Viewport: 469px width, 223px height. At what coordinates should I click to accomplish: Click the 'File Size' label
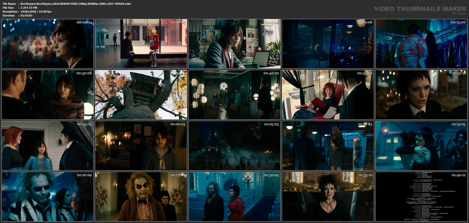click(8, 8)
